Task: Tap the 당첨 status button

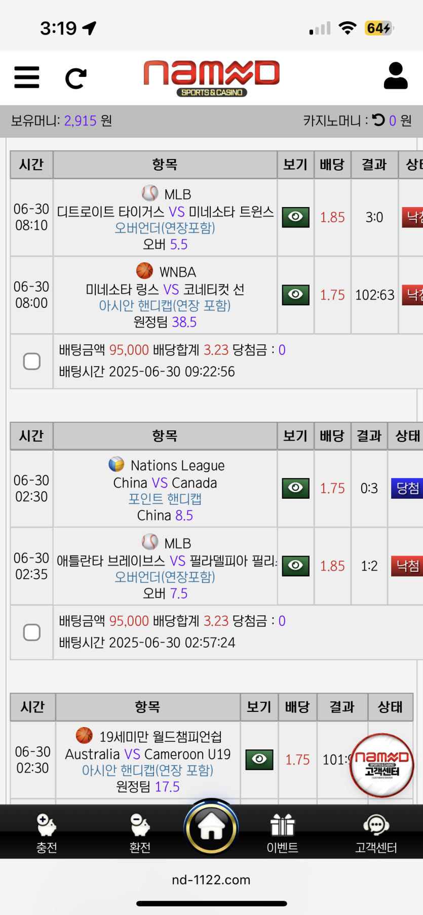Action: coord(407,488)
